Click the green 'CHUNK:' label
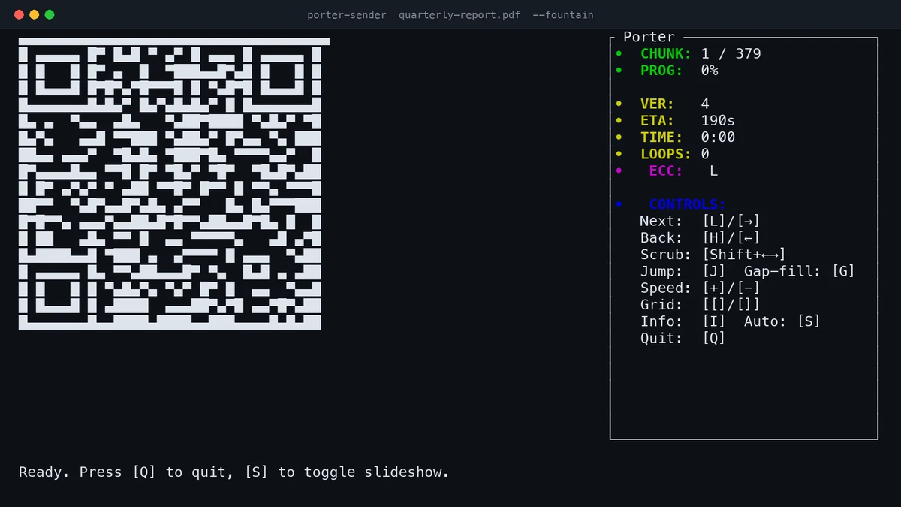The height and width of the screenshot is (507, 901). pos(666,53)
